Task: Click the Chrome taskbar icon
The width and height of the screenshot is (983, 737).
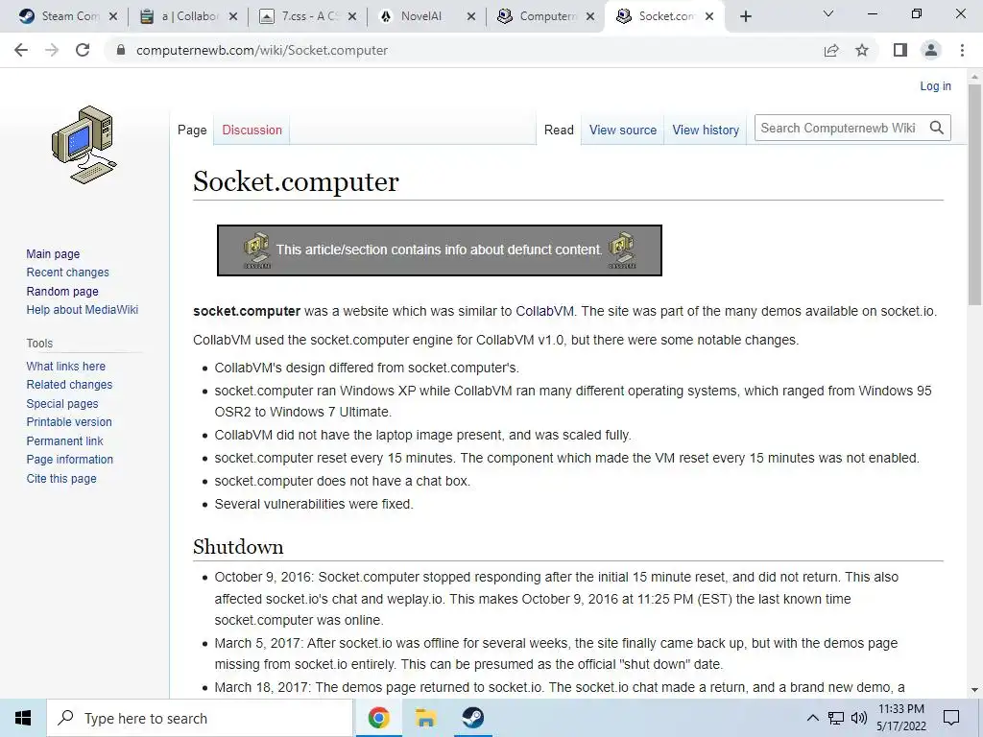Action: coord(378,718)
